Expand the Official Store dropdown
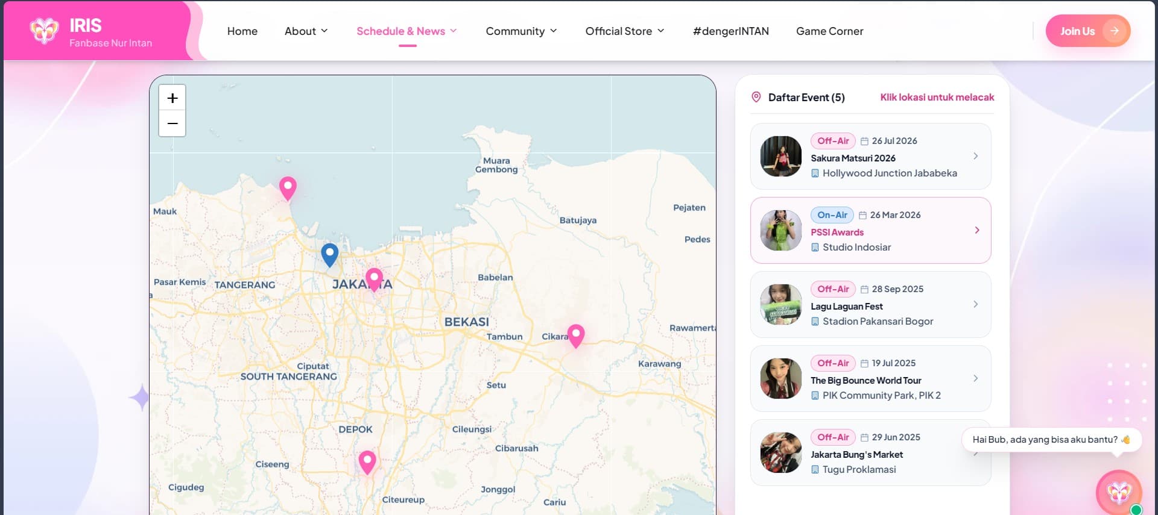Viewport: 1158px width, 515px height. [625, 31]
